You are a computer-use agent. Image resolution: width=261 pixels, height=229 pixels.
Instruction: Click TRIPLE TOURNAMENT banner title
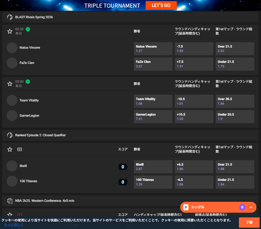pyautogui.click(x=112, y=6)
